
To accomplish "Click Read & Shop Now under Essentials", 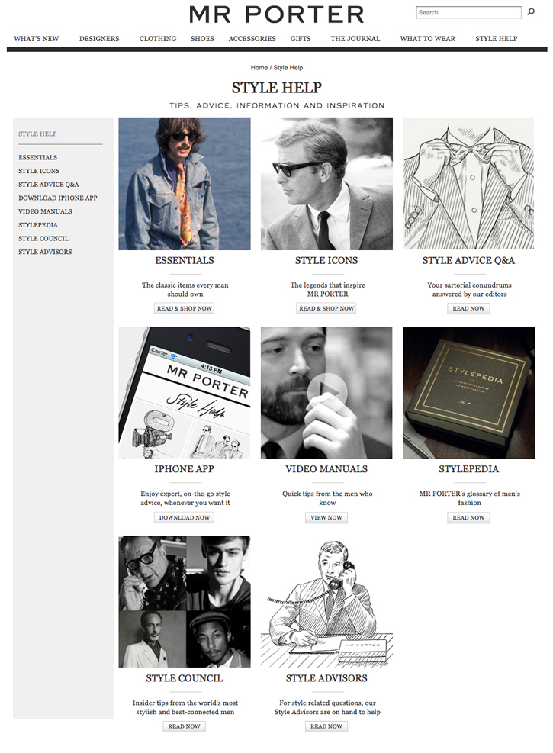I will pyautogui.click(x=185, y=308).
